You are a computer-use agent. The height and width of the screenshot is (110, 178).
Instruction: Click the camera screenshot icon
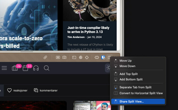point(64,57)
